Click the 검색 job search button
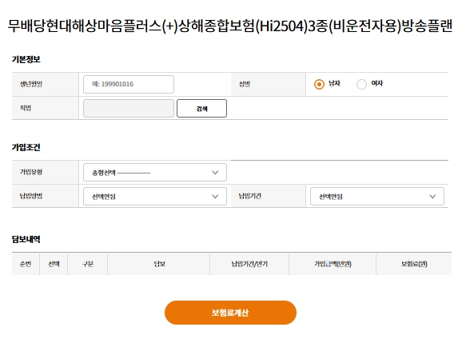Image resolution: width=462 pixels, height=351 pixels. [202, 109]
